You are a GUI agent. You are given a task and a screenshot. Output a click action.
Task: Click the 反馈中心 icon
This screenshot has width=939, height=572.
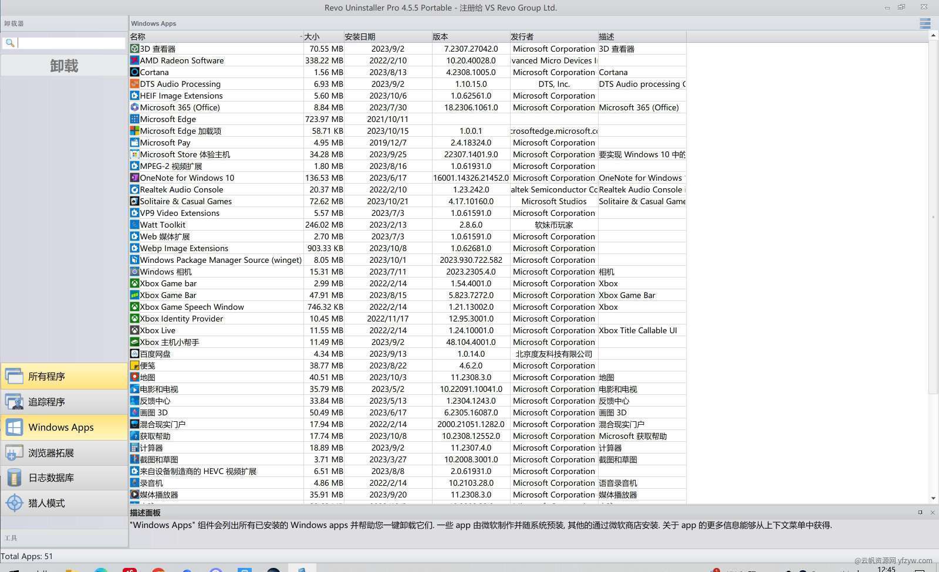[134, 401]
